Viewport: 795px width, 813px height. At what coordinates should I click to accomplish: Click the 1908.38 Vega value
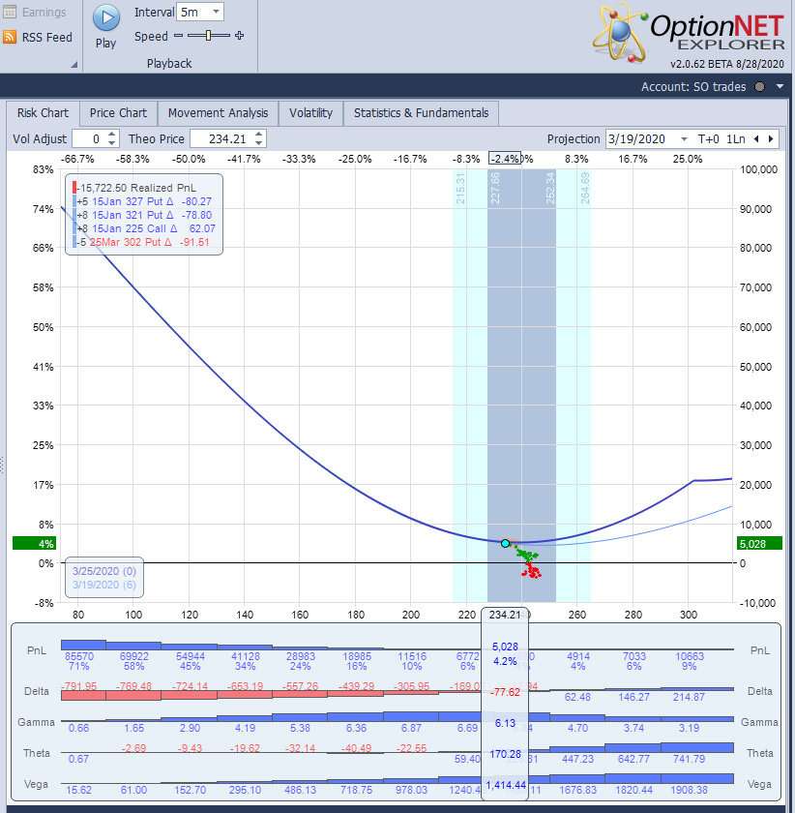(x=689, y=790)
